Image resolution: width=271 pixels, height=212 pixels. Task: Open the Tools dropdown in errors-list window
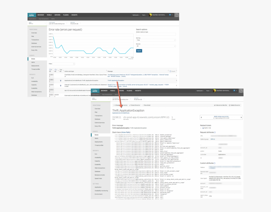(x=144, y=15)
